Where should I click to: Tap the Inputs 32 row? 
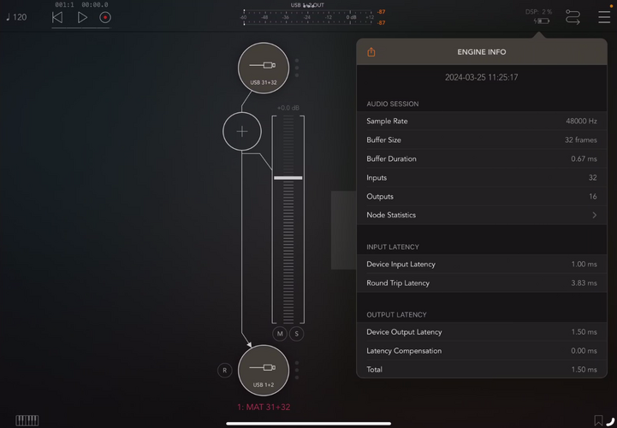(482, 177)
